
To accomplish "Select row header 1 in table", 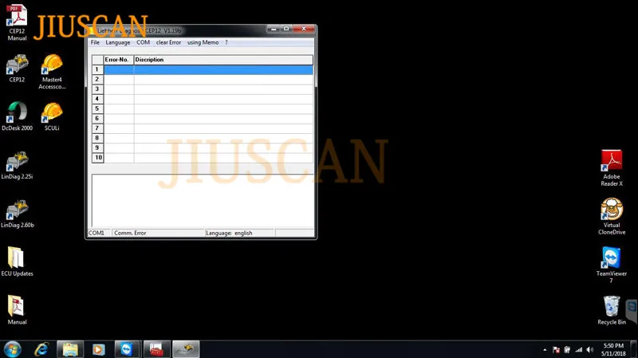I will click(97, 69).
